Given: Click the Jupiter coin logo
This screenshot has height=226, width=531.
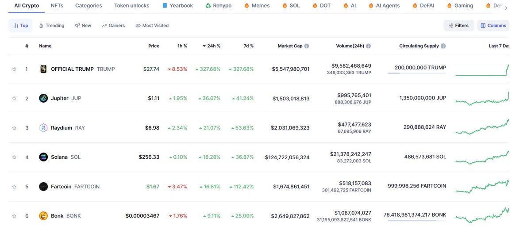Looking at the screenshot, I should click(x=43, y=98).
